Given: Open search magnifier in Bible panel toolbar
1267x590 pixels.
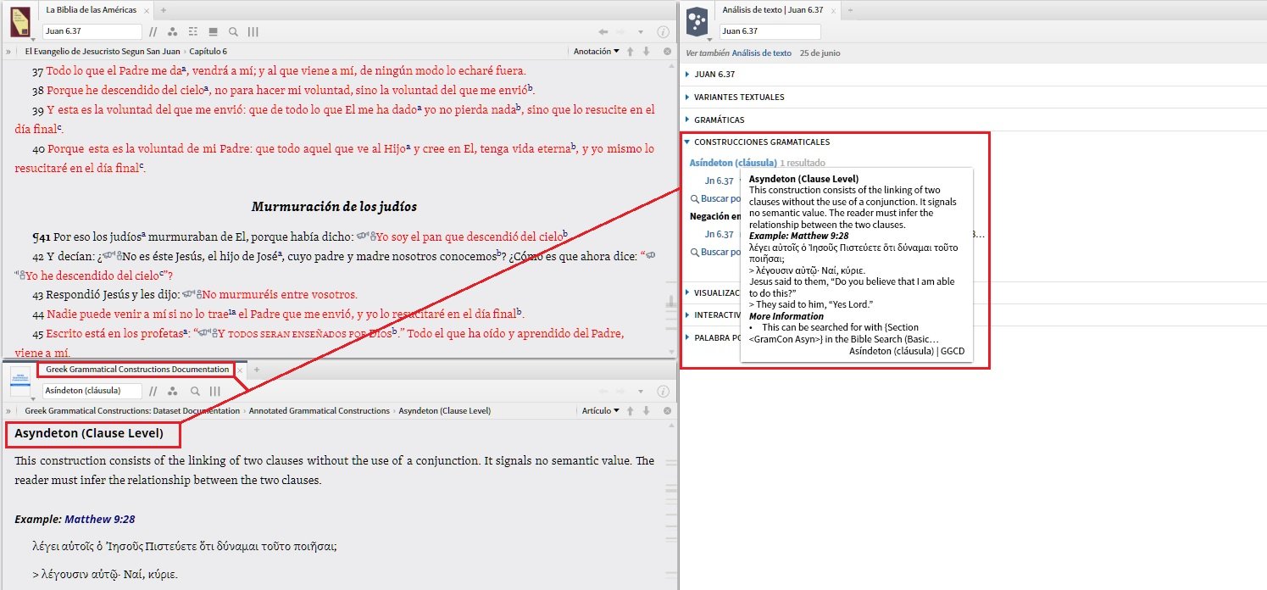Looking at the screenshot, I should pyautogui.click(x=233, y=31).
